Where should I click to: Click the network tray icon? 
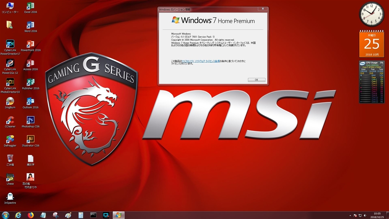[x=360, y=216]
